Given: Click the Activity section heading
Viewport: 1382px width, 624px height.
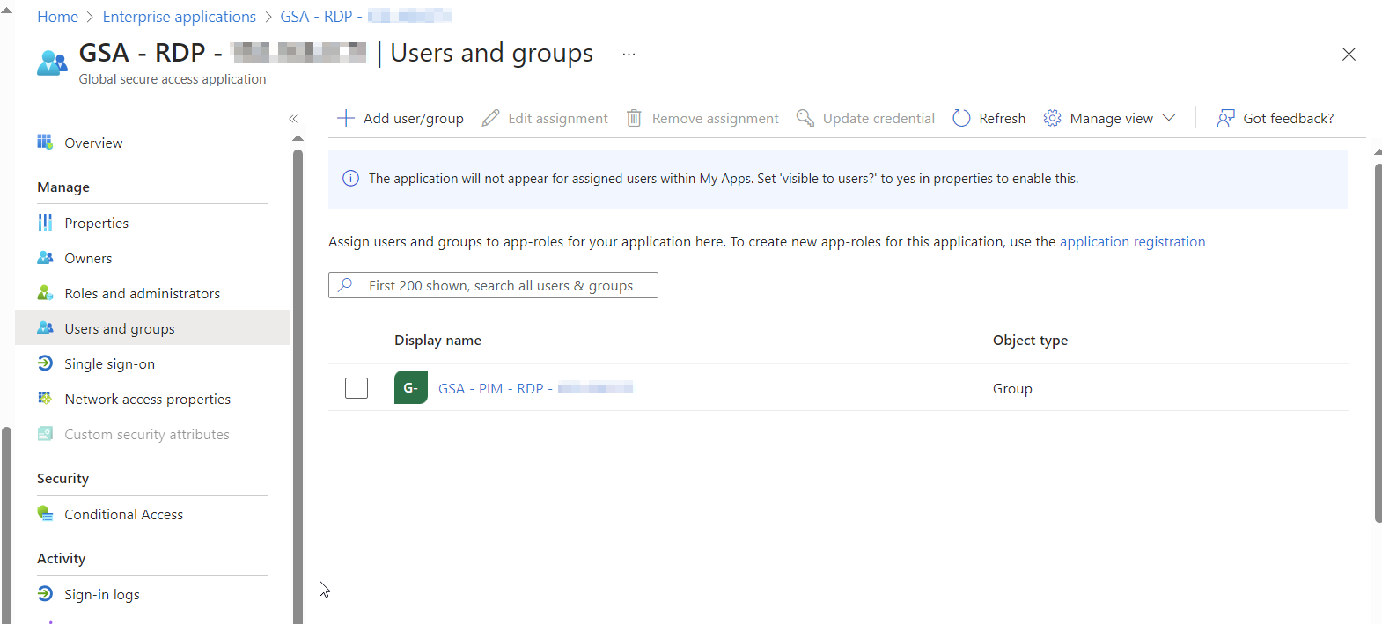Looking at the screenshot, I should coord(61,558).
